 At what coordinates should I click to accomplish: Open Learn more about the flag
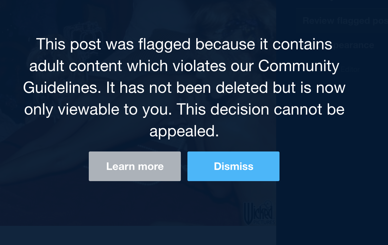[x=135, y=166]
